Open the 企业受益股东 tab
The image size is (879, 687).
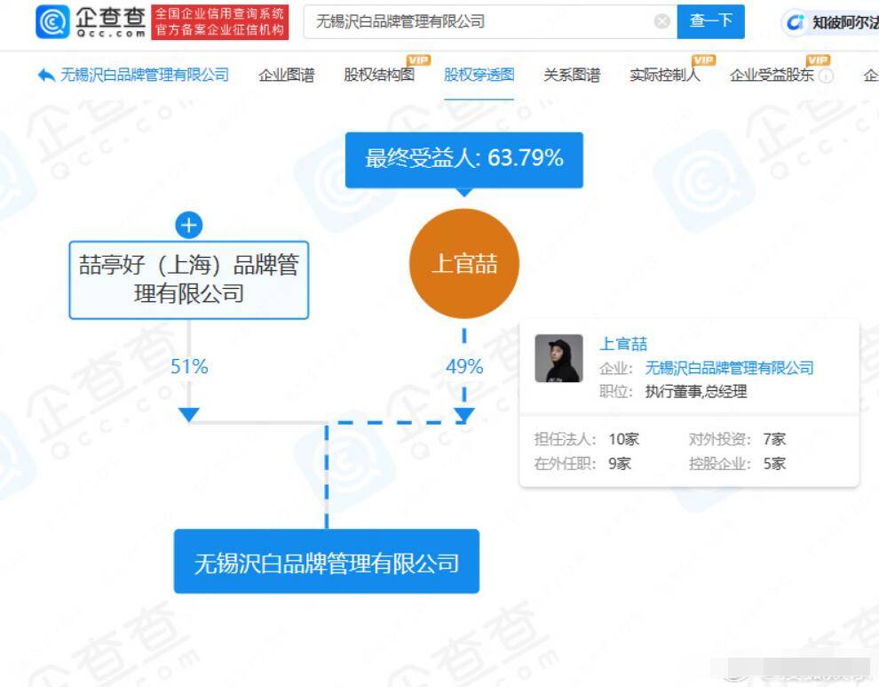(772, 76)
